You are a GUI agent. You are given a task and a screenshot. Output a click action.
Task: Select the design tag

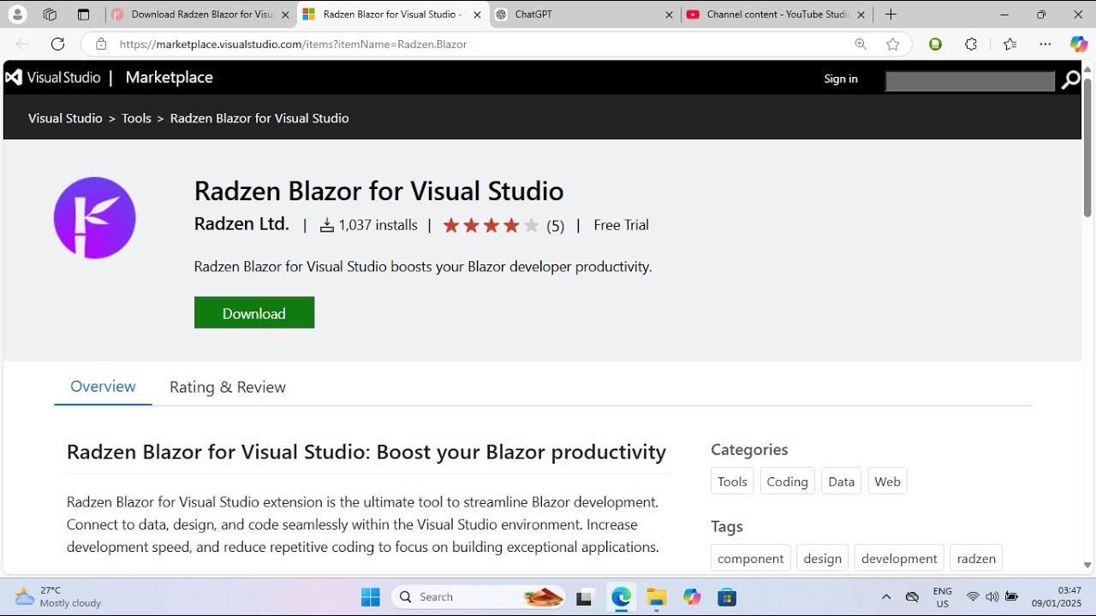tap(823, 559)
